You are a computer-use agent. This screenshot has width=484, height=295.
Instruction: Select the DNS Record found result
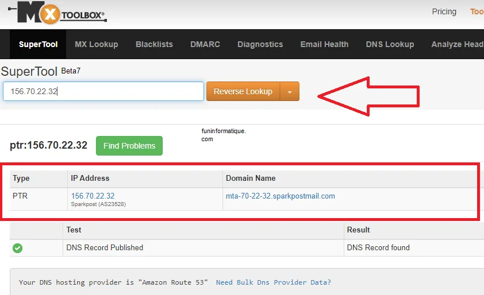pyautogui.click(x=378, y=247)
